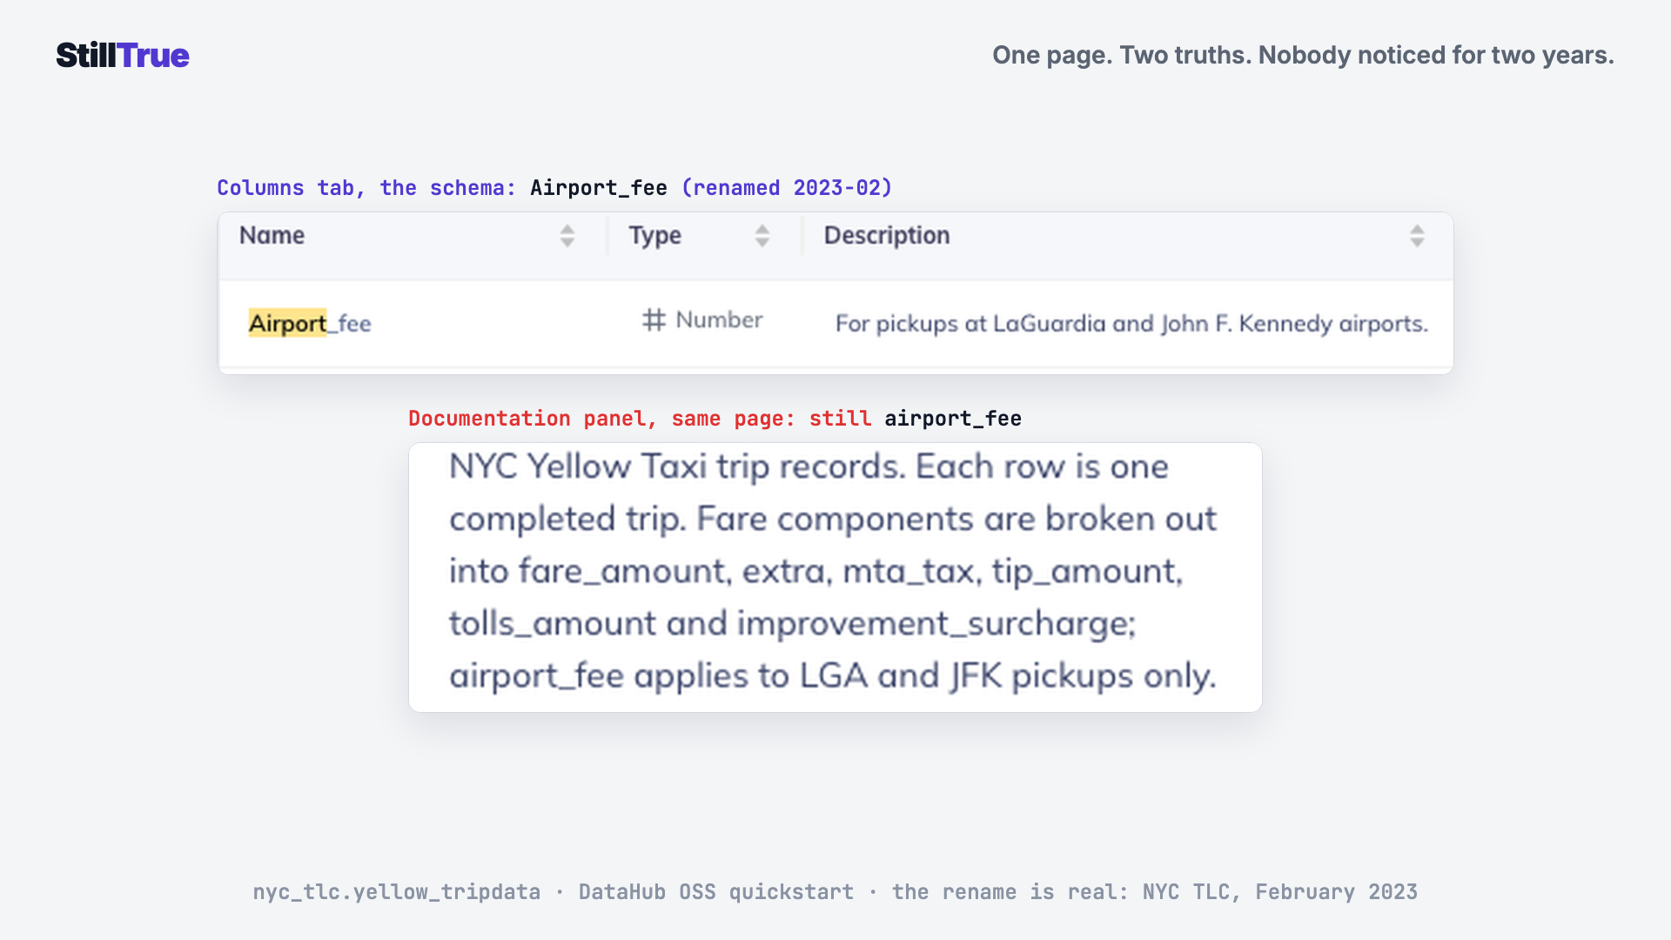Screen dimensions: 1671x940
Task: Sort by the Description column arrows
Action: click(1417, 236)
